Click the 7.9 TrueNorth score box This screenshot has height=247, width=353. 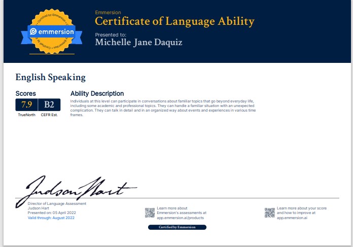pos(26,104)
